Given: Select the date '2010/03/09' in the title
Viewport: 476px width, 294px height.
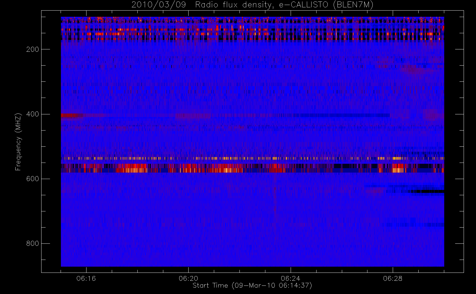Looking at the screenshot, I should click(159, 5).
